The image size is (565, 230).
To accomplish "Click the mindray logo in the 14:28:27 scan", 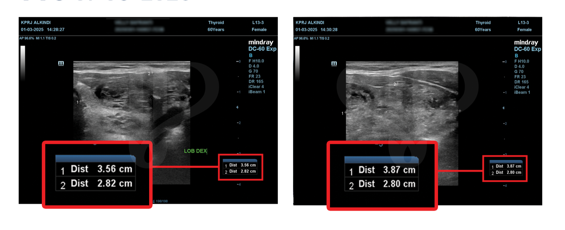I will tap(261, 42).
